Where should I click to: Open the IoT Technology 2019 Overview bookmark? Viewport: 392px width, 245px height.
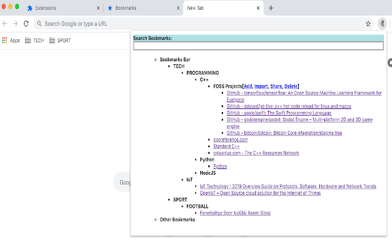point(288,186)
